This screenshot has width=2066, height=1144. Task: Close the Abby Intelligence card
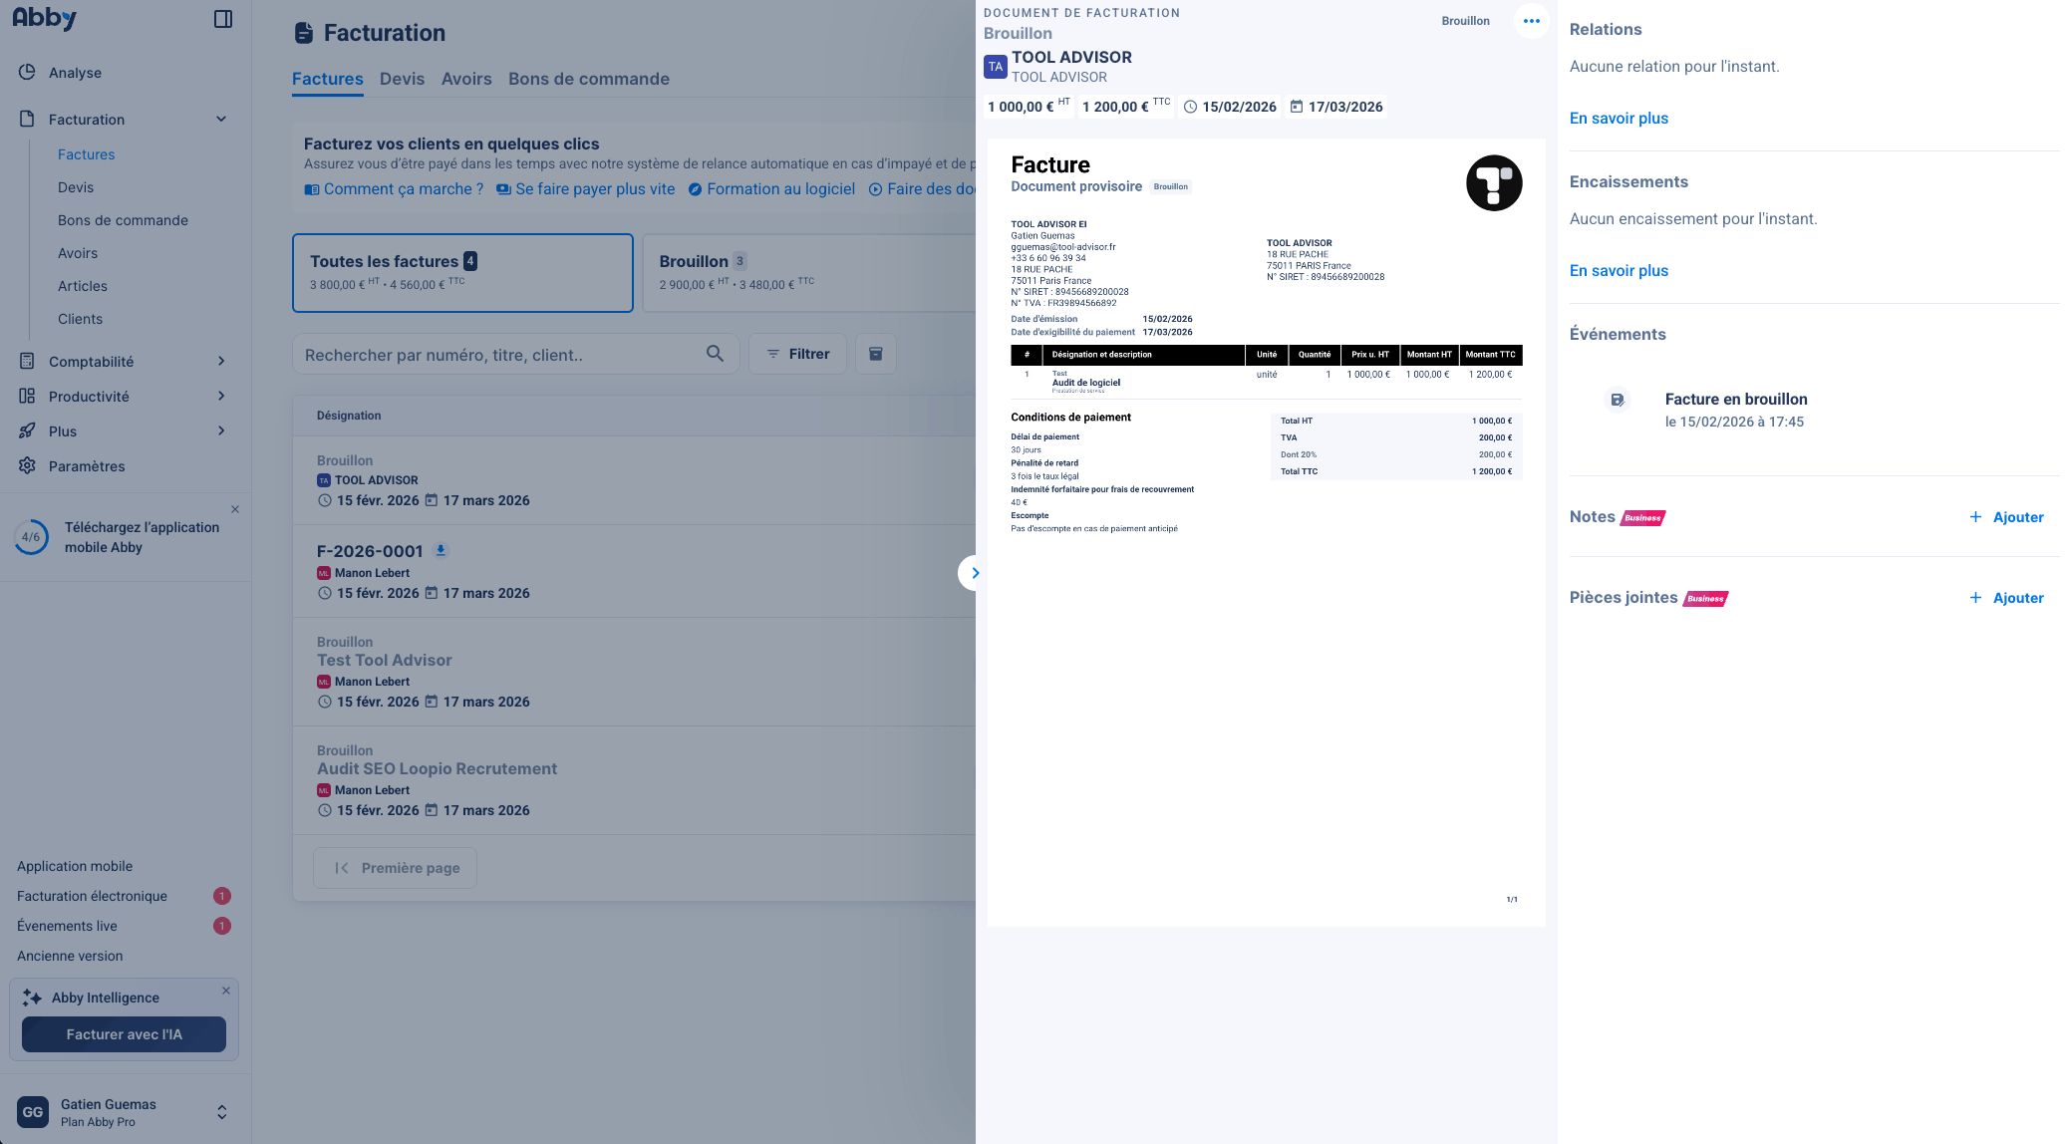click(226, 991)
